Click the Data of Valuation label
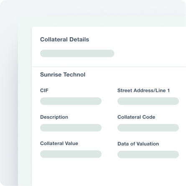 coord(138,144)
